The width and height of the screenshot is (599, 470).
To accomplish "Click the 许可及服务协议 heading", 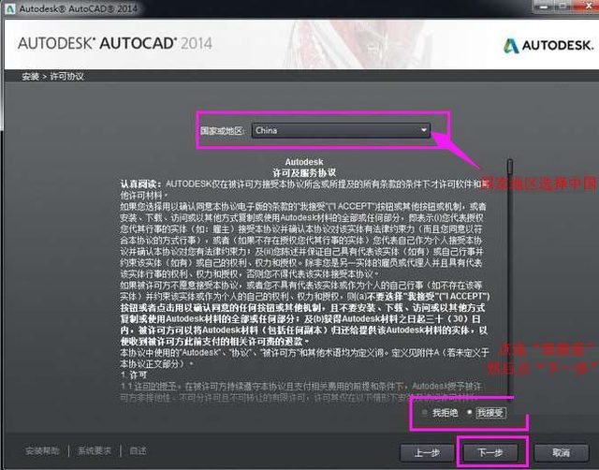I will 304,172.
